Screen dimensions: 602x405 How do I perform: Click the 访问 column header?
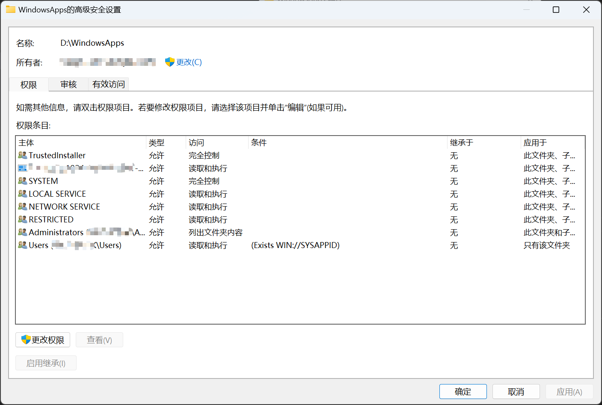click(196, 143)
